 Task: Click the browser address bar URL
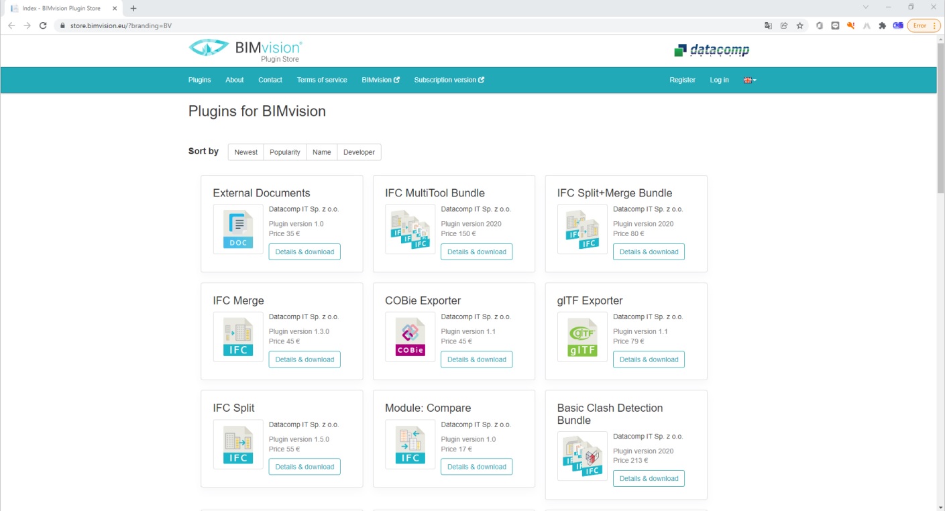[121, 25]
